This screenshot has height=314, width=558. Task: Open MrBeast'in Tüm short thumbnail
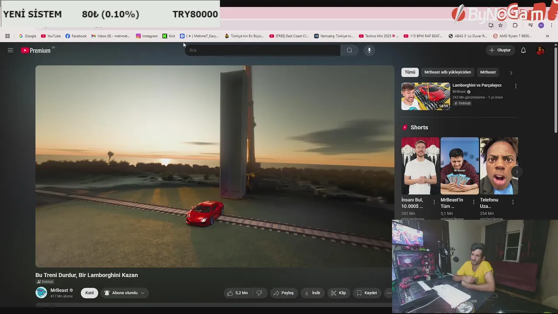(x=459, y=166)
